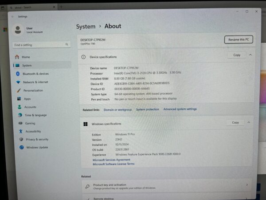Image resolution: width=266 pixels, height=200 pixels.
Task: Collapse the Device specifications section
Action: (x=250, y=55)
